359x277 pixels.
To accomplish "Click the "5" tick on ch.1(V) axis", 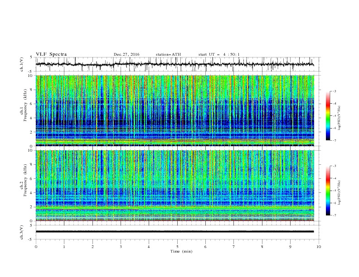I will pyautogui.click(x=32, y=57).
